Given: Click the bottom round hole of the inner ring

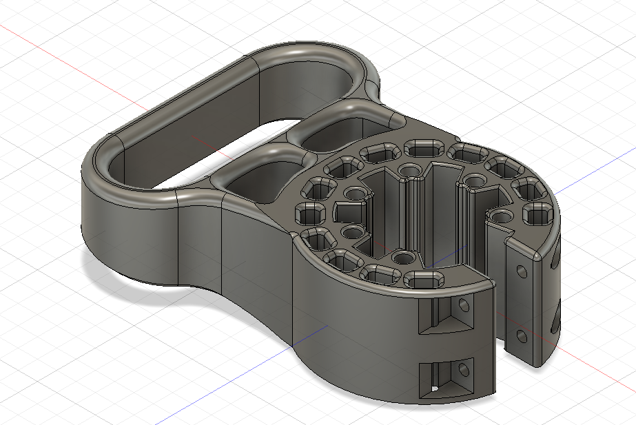Looking at the screenshot, I should (402, 258).
